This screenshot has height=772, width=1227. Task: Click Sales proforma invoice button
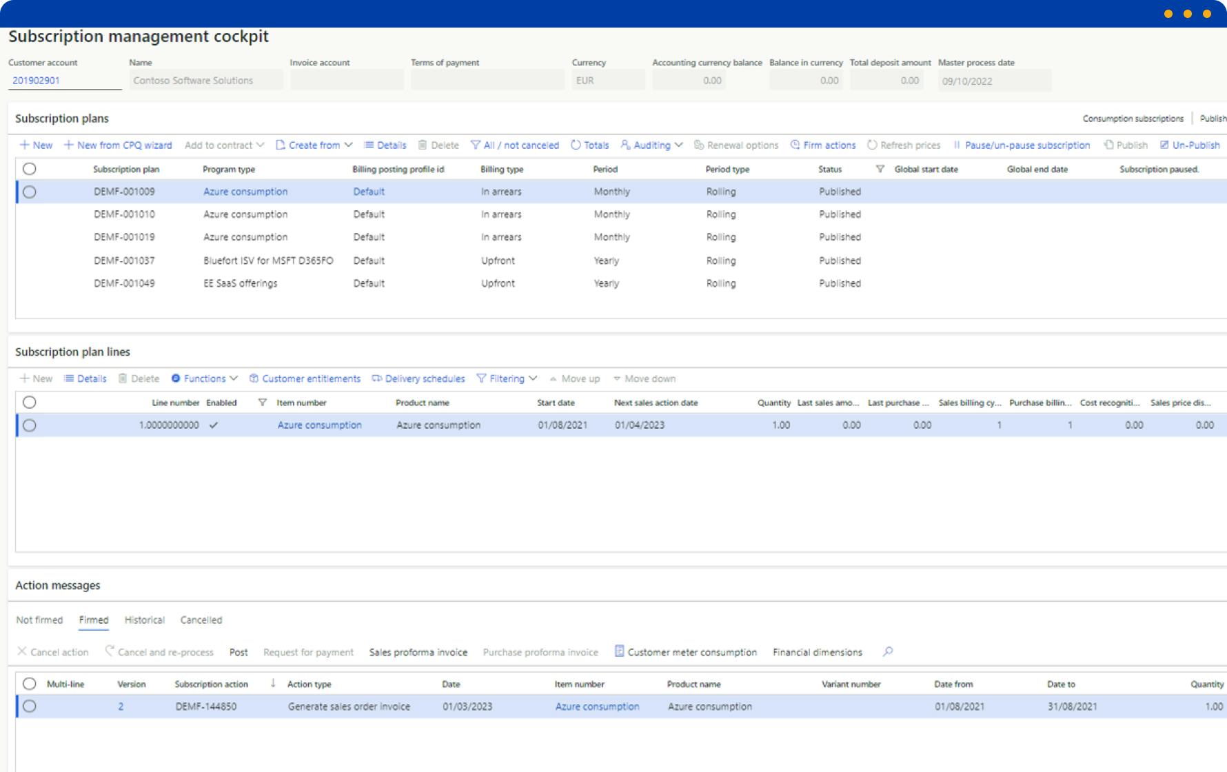(418, 652)
